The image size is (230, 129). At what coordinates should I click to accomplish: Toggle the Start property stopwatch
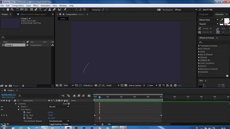coord(24,113)
